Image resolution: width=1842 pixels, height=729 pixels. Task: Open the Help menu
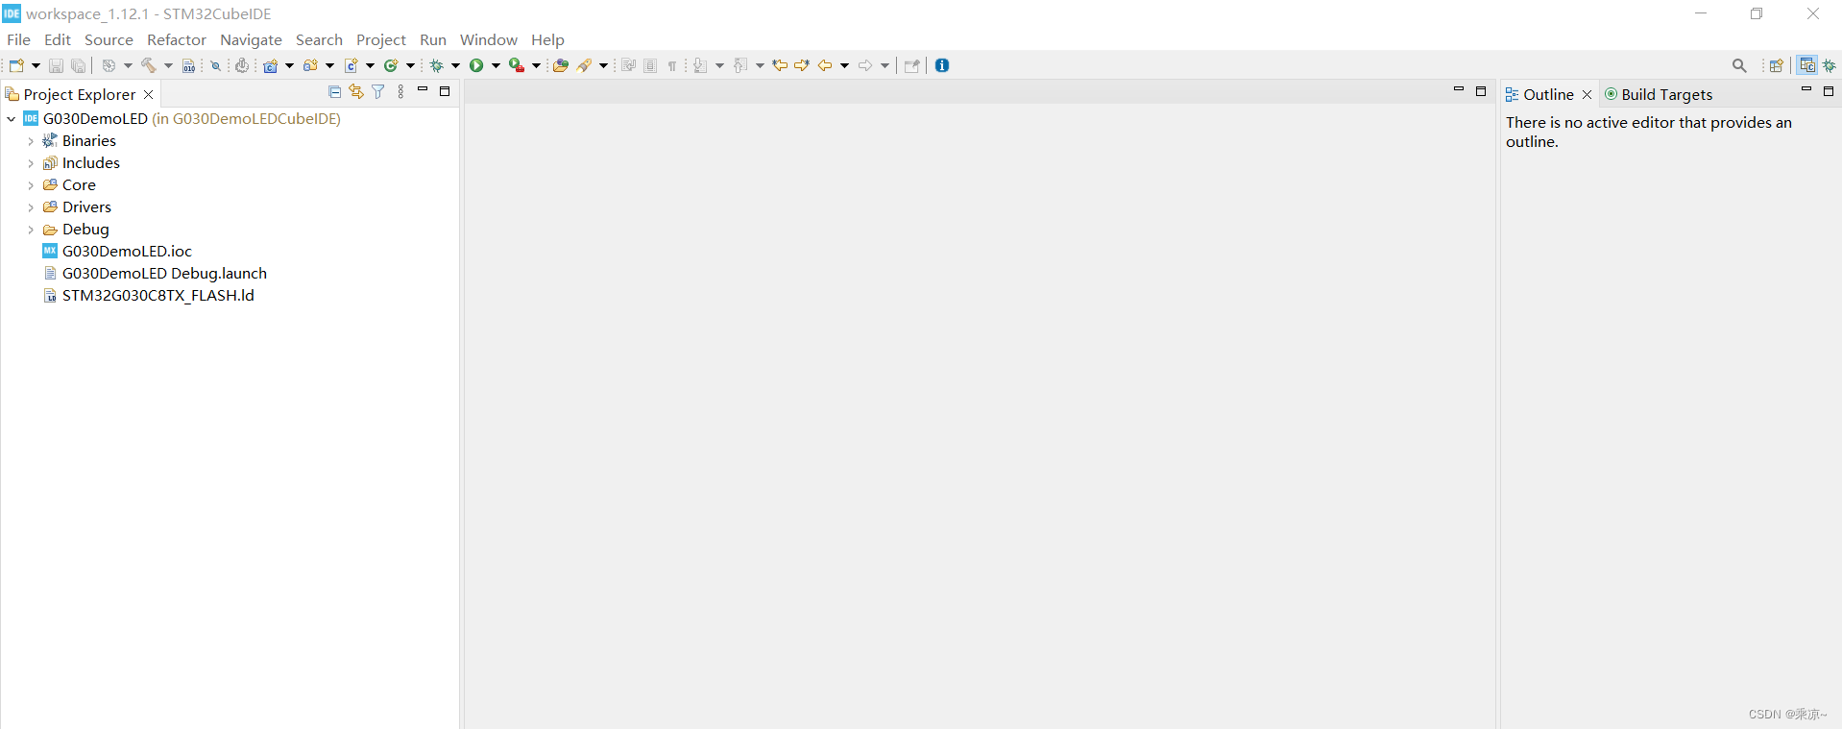[547, 39]
